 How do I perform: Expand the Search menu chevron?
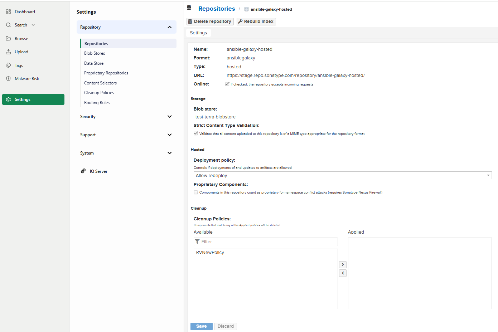click(33, 25)
